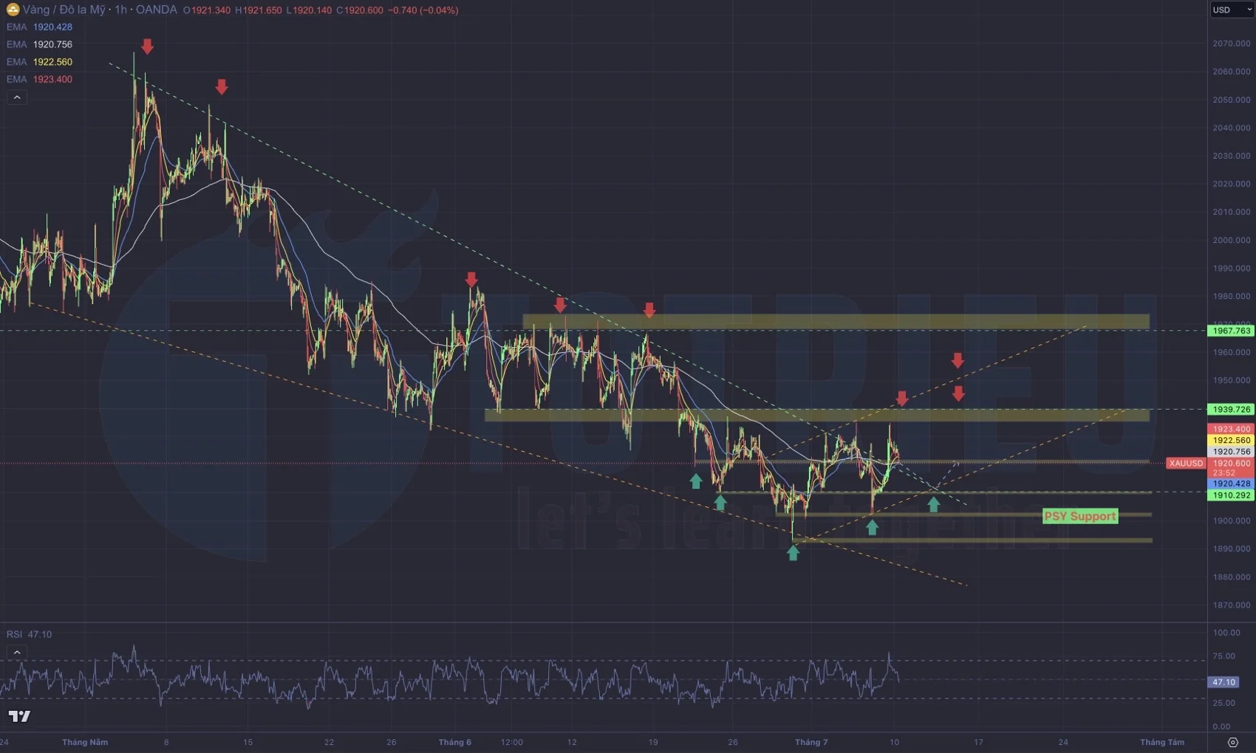Open the TradingView logo link
The image size is (1256, 753).
pos(19,716)
